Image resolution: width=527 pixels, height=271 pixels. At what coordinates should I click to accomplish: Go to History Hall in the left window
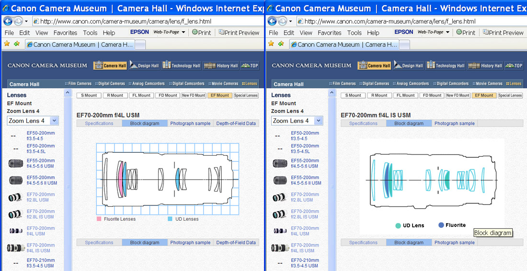click(x=220, y=66)
